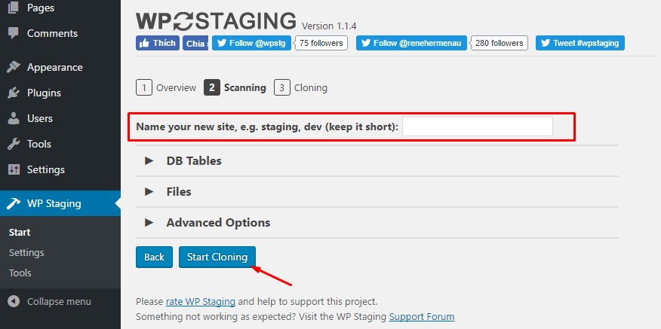Click the Back button

[x=154, y=257]
